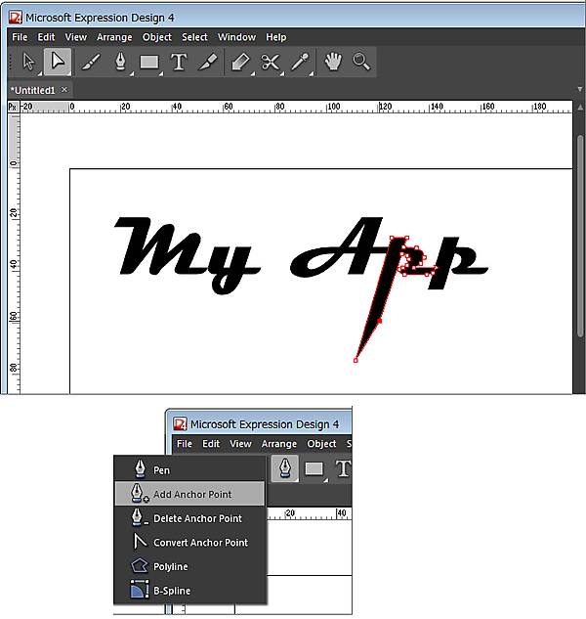Switch to the Pan hand tool
Viewport: 586px width, 619px height.
click(333, 62)
